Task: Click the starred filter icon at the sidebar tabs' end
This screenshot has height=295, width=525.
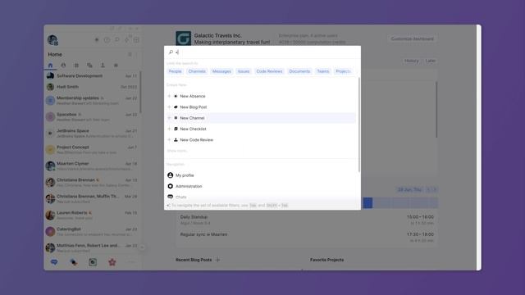Action: (x=116, y=66)
